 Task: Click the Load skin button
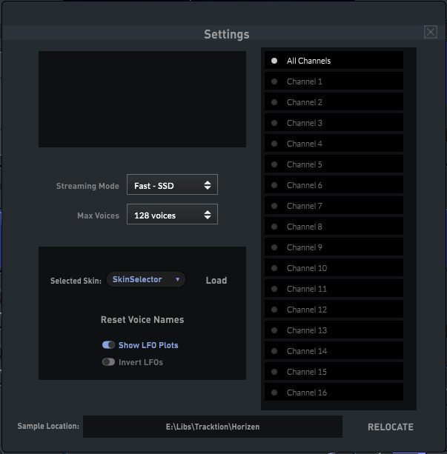[216, 280]
